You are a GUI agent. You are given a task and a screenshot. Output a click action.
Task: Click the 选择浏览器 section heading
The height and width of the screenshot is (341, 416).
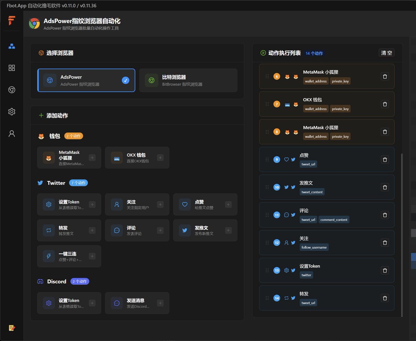[x=60, y=53]
